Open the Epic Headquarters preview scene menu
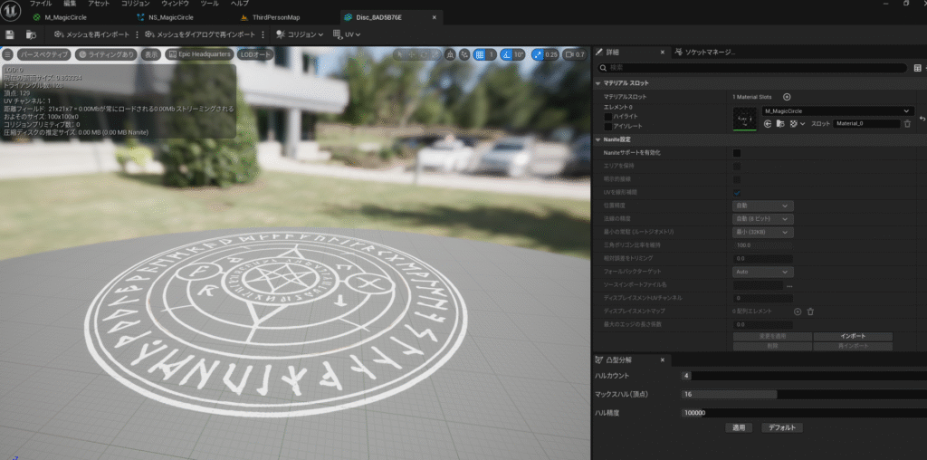927x460 pixels. pyautogui.click(x=199, y=54)
